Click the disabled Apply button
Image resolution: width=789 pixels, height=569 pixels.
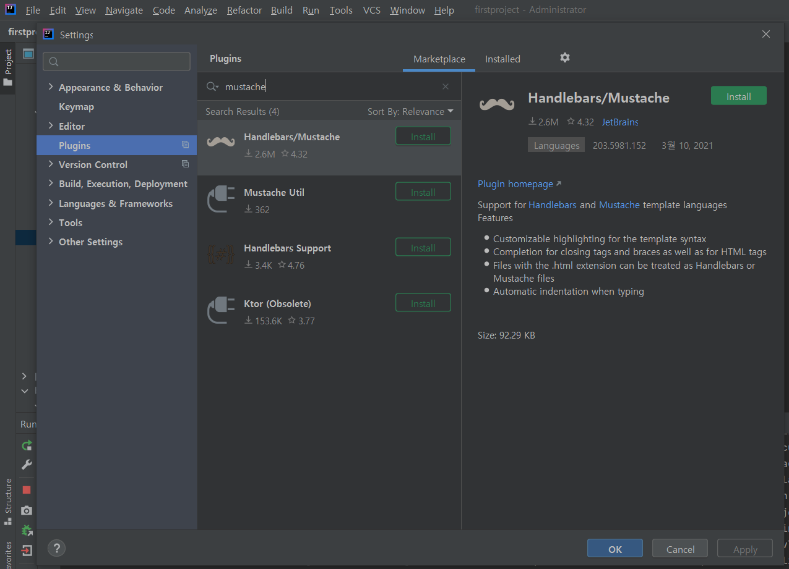click(745, 549)
